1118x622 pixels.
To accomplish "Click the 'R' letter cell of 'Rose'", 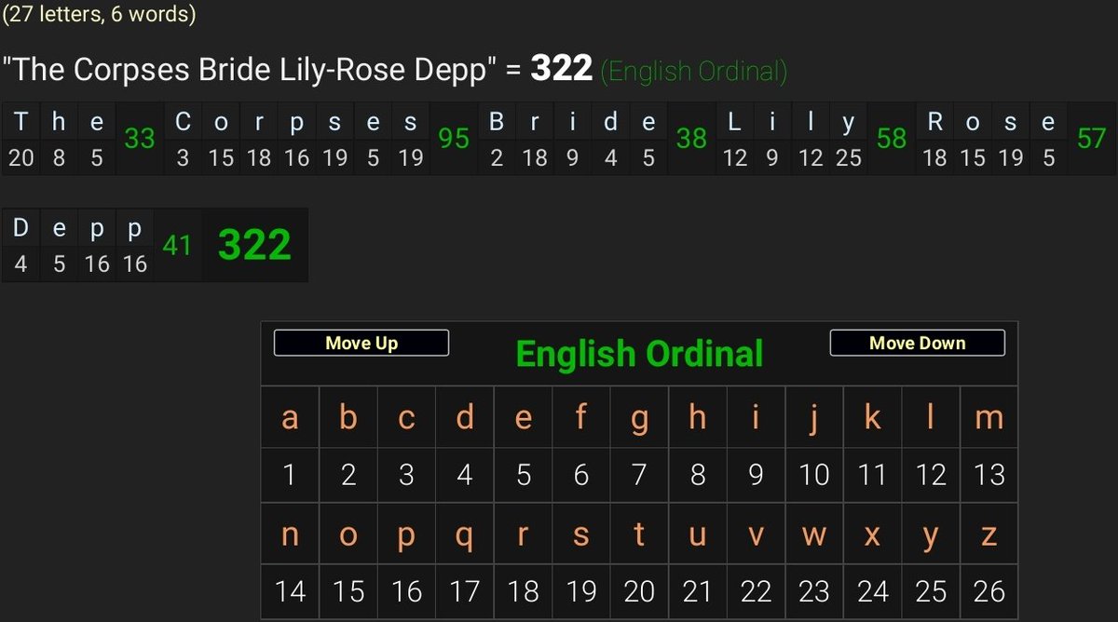I will point(934,121).
